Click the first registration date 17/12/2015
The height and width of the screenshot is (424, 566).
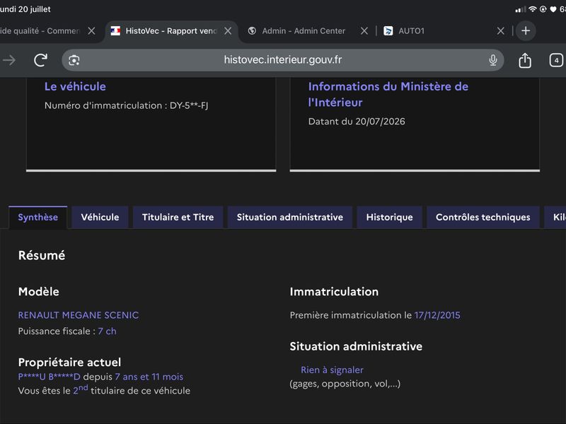[437, 315]
